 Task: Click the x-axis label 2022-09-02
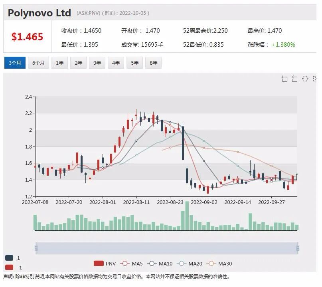(204, 202)
